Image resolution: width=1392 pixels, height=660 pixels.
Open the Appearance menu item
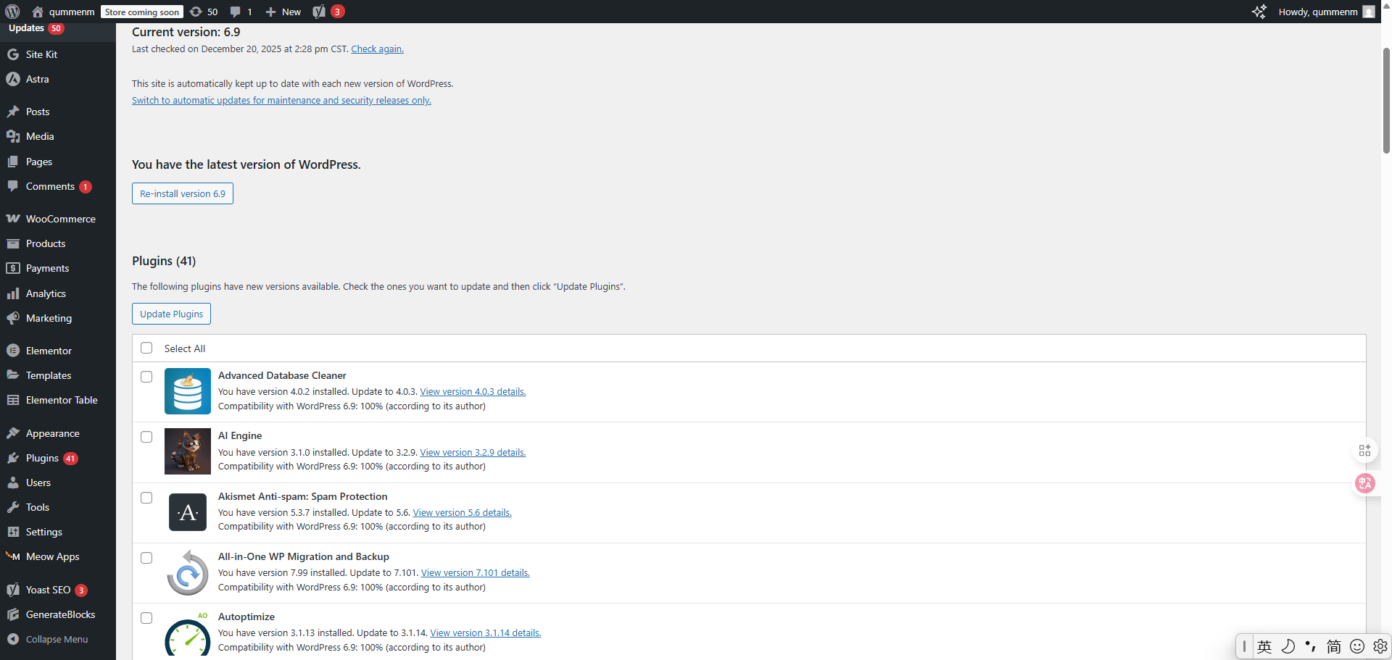(52, 433)
